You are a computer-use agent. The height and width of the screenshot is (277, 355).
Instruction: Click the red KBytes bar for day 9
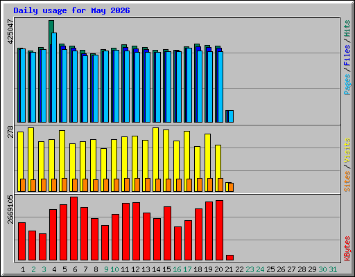[105, 243]
